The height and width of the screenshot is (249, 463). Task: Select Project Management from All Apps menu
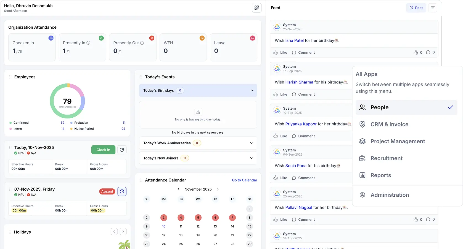click(x=398, y=141)
